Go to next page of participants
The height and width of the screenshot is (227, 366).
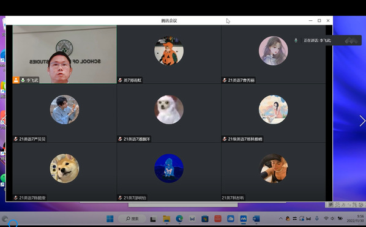tap(362, 121)
